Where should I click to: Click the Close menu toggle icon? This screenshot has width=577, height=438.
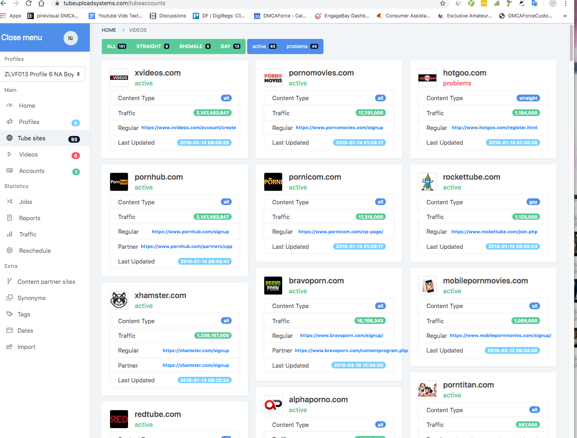(x=71, y=38)
